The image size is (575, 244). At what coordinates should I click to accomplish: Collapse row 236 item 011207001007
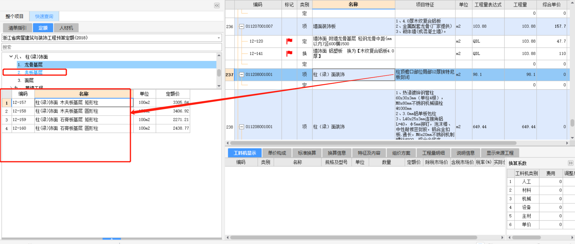[x=241, y=26]
